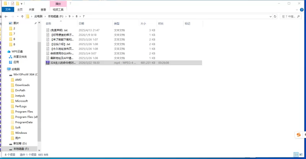This screenshot has width=306, height=159.
Task: Click the sidebar scrollbar up arrow
Action: coord(39,23)
